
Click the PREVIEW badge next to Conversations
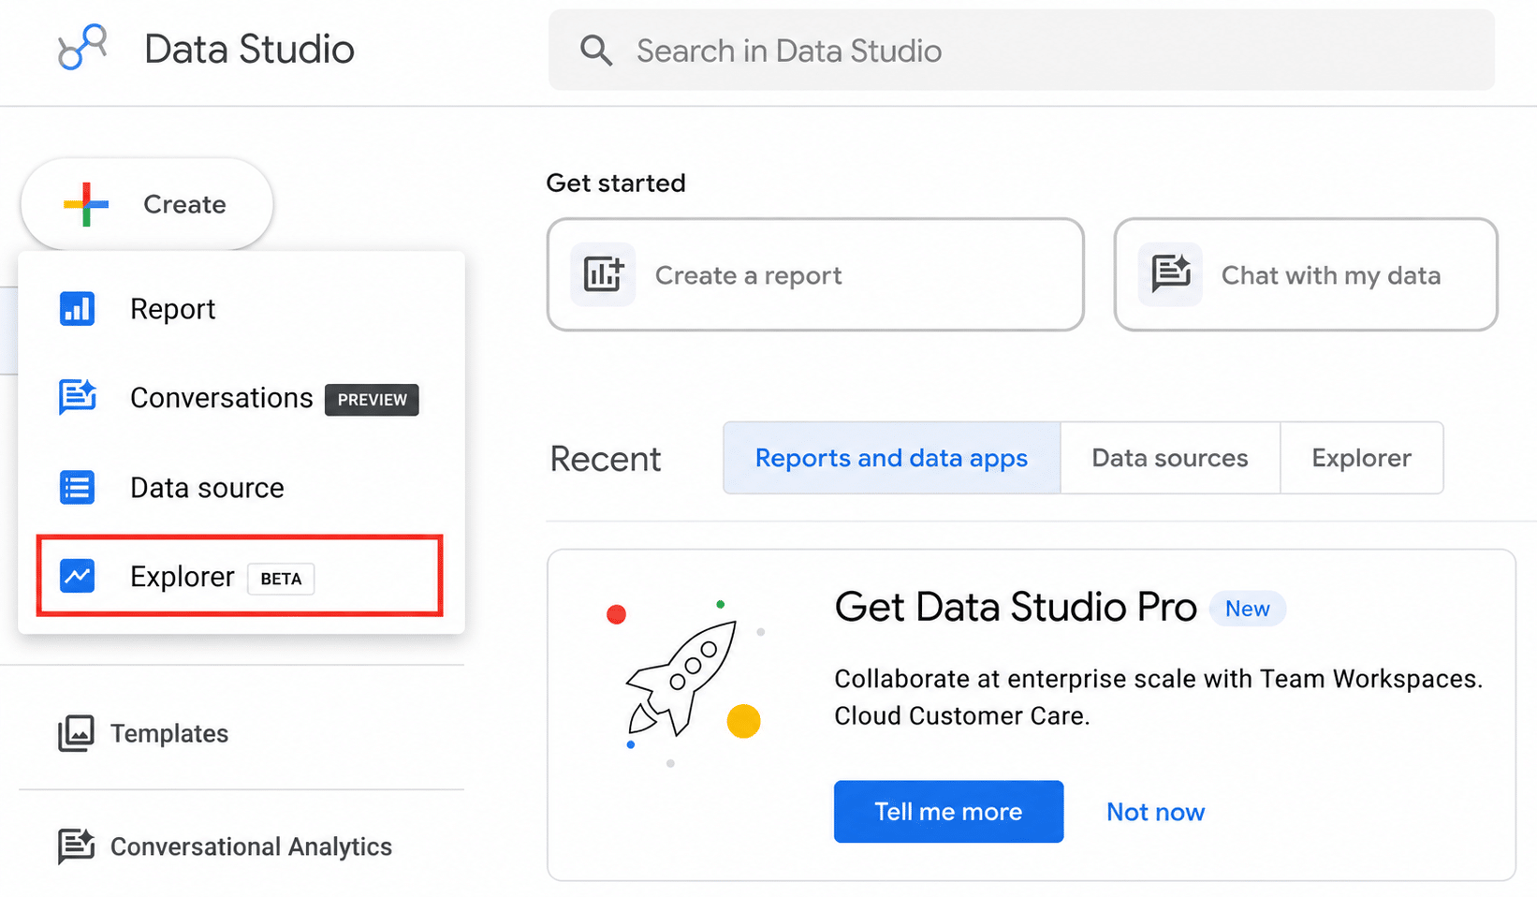[x=372, y=400]
